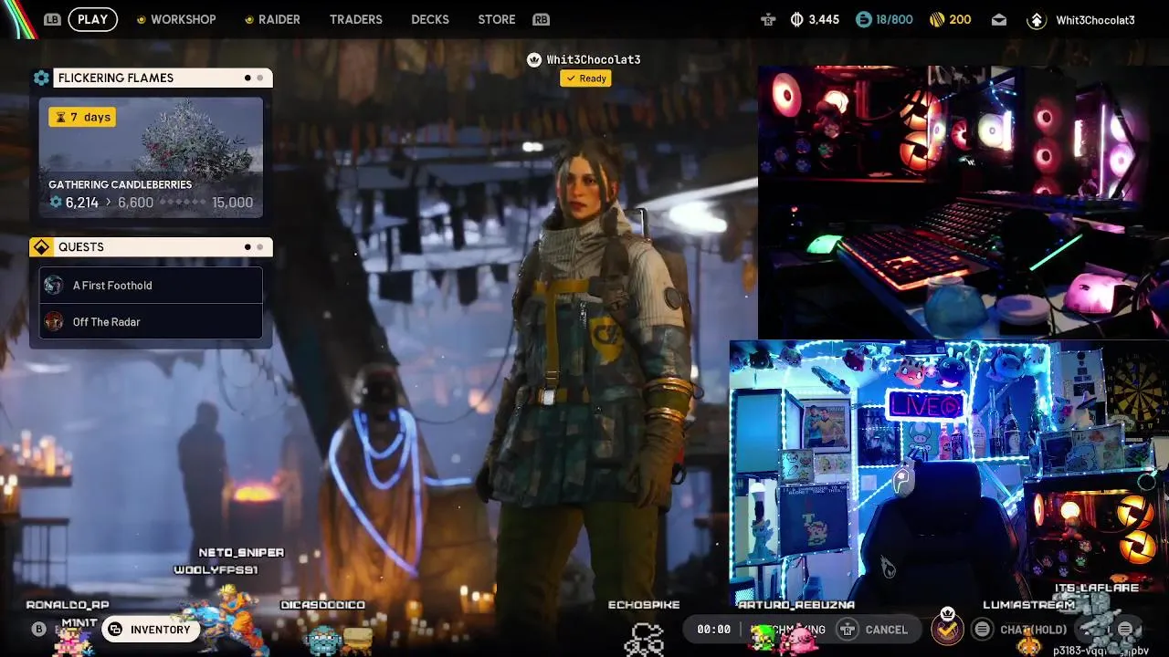Click the A First Foothold quest portrait
Viewport: 1169px width, 657px height.
coord(54,286)
